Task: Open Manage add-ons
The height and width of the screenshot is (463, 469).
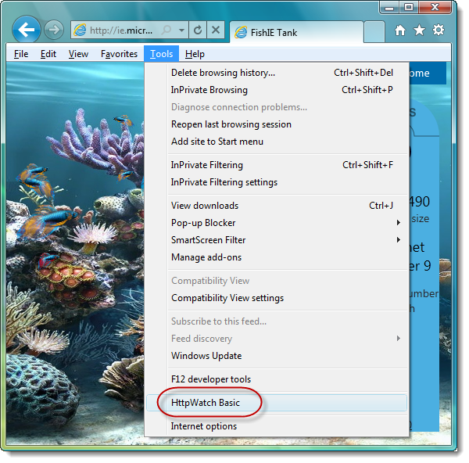Action: (x=277, y=257)
